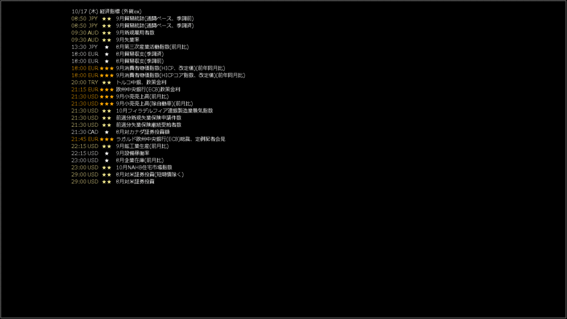This screenshot has height=319, width=567.
Task: Click the stars on 21:15 EUR ECB政策金利 row
Action: tap(107, 89)
